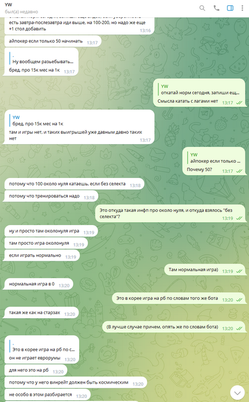Click quoted reply 'Ну вообщем разъебывать...'
The width and height of the screenshot is (249, 402).
[x=41, y=59]
